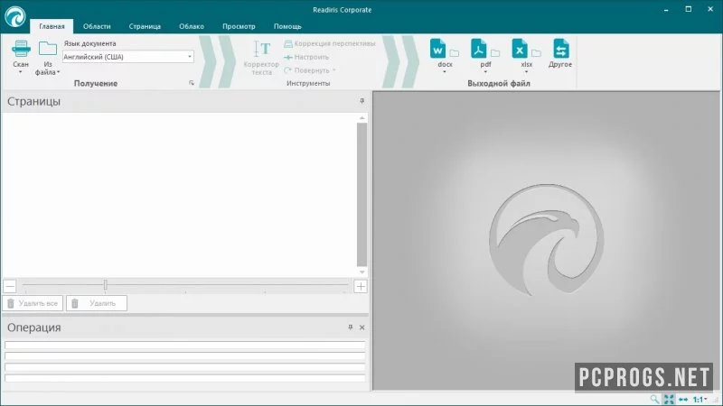Expand the Из файла dropdown arrow
Viewport: 723px width, 406px height.
58,72
